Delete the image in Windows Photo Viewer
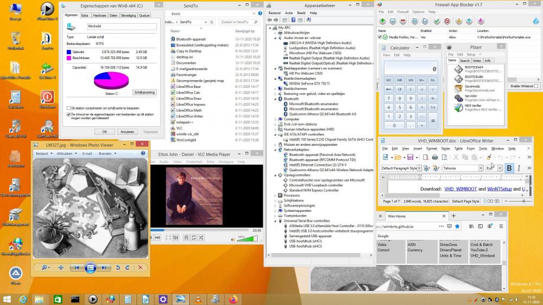The height and width of the screenshot is (305, 543). (140, 267)
